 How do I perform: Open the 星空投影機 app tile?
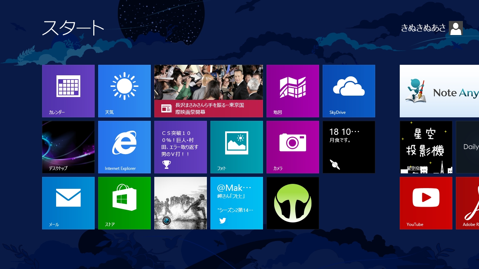click(426, 147)
